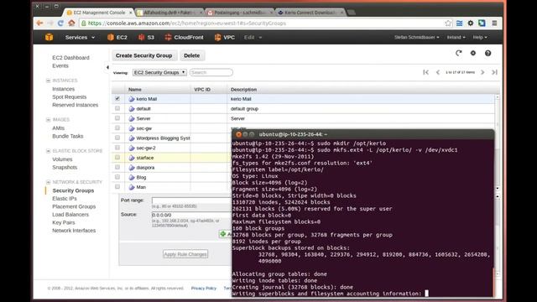Image resolution: width=537 pixels, height=302 pixels.
Task: Open the Stefan Schmidbauer account menu
Action: click(x=416, y=37)
